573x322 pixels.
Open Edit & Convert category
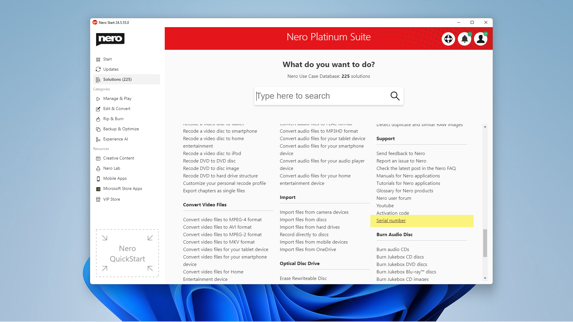coord(127,109)
